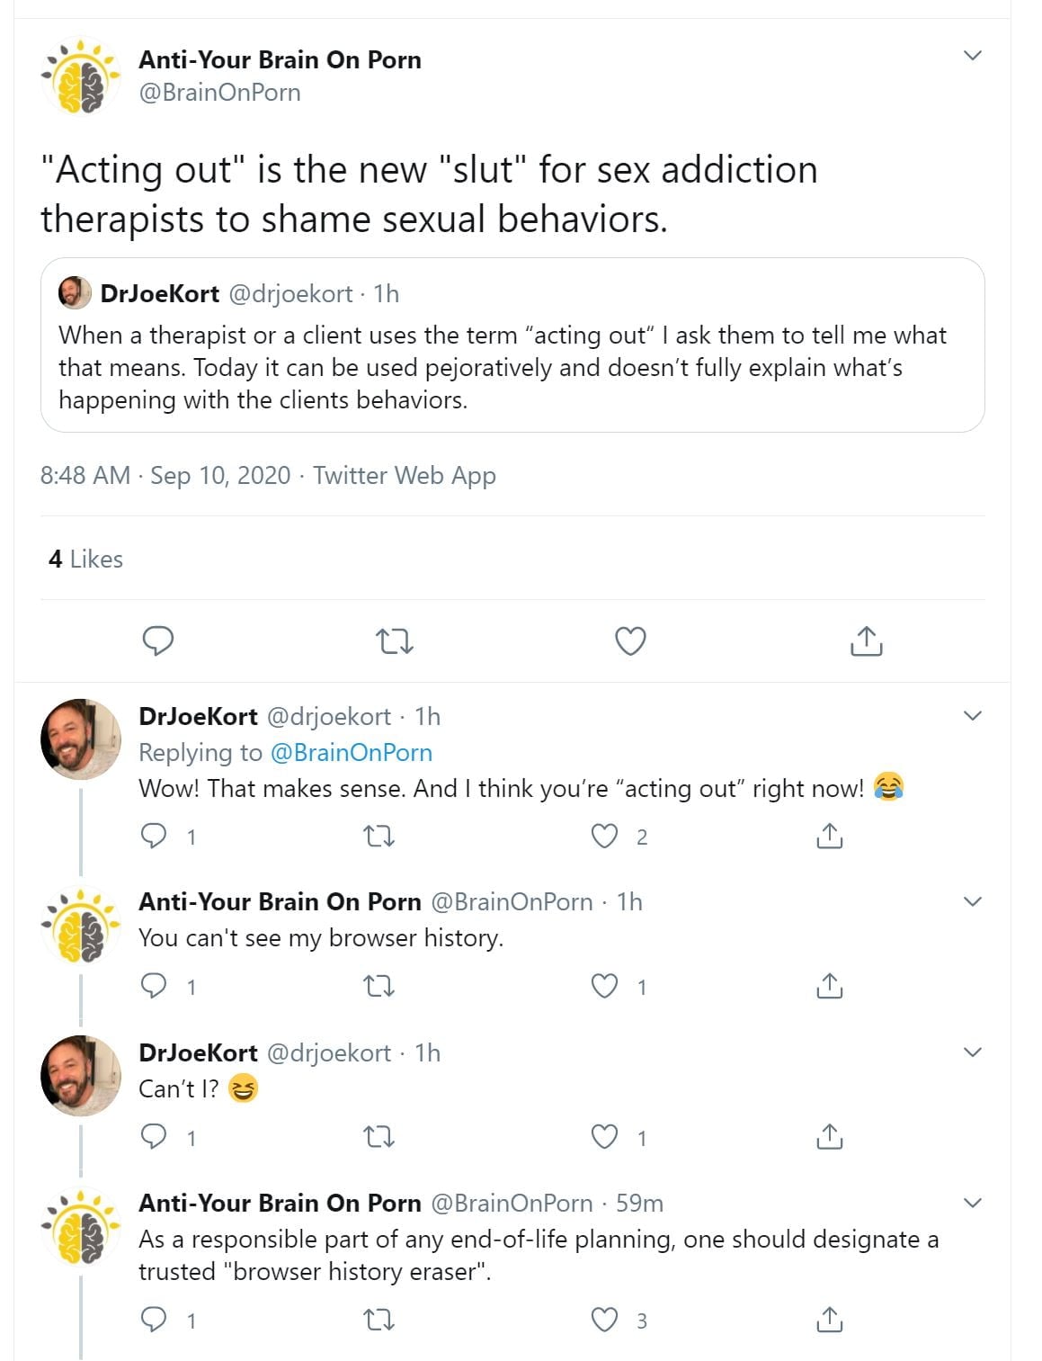
Task: Share the main tweet
Action: click(x=866, y=641)
